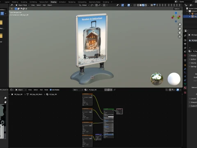Toggle viewport overlays button
This screenshot has height=148, width=197.
coord(129,5)
